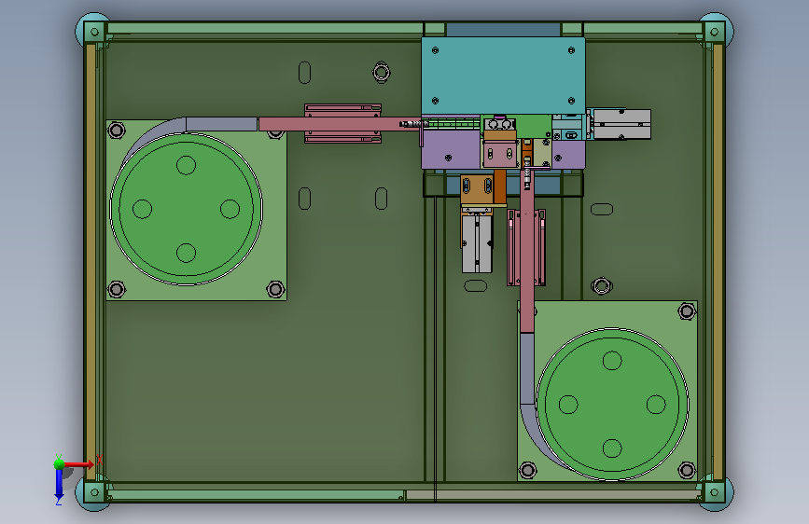This screenshot has width=809, height=524.
Task: Click the green triad origin sphere
Action: (x=59, y=464)
